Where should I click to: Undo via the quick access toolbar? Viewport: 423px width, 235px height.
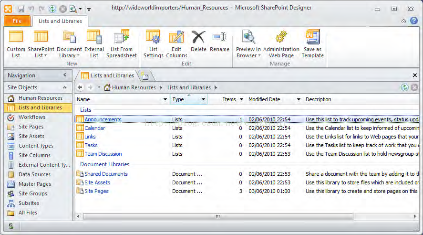click(31, 9)
